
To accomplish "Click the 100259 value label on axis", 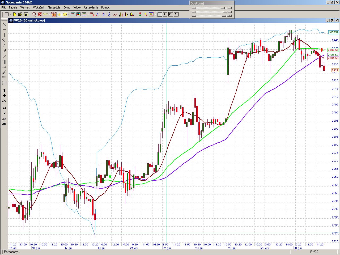I will pos(334,32).
